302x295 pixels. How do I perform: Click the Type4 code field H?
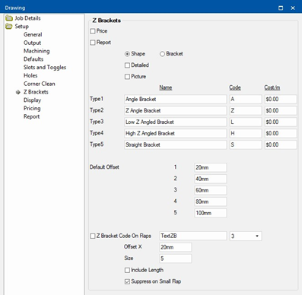[246, 133]
